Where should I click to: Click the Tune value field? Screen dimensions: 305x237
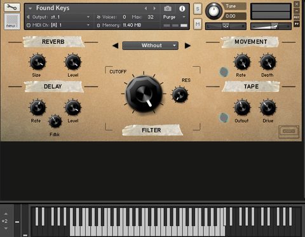coord(233,16)
